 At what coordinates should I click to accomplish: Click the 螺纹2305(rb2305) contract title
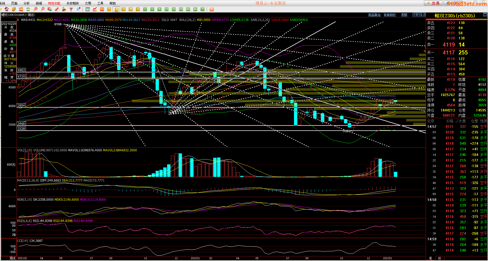455,16
